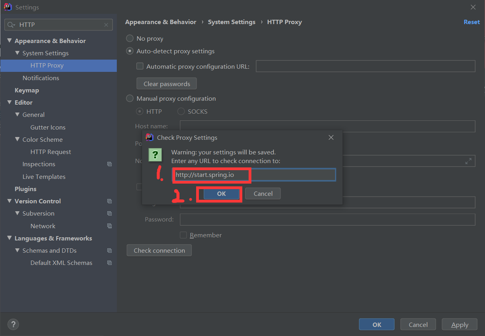Collapse the Version Control section
The height and width of the screenshot is (336, 485).
9,201
